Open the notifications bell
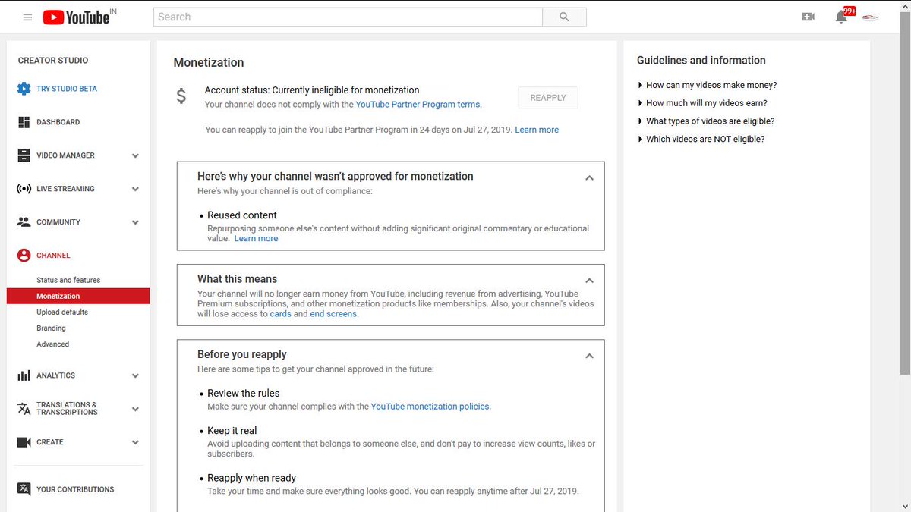This screenshot has height=512, width=911. [x=841, y=17]
